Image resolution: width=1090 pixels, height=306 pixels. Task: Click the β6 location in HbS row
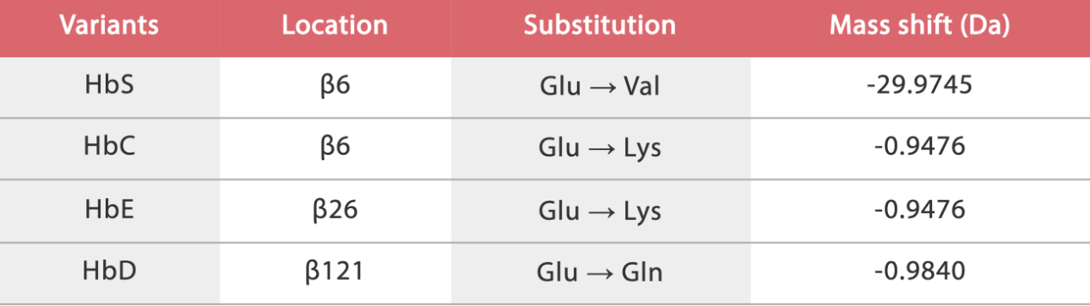pos(335,86)
